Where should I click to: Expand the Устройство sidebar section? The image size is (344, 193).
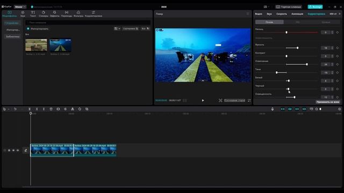12,23
